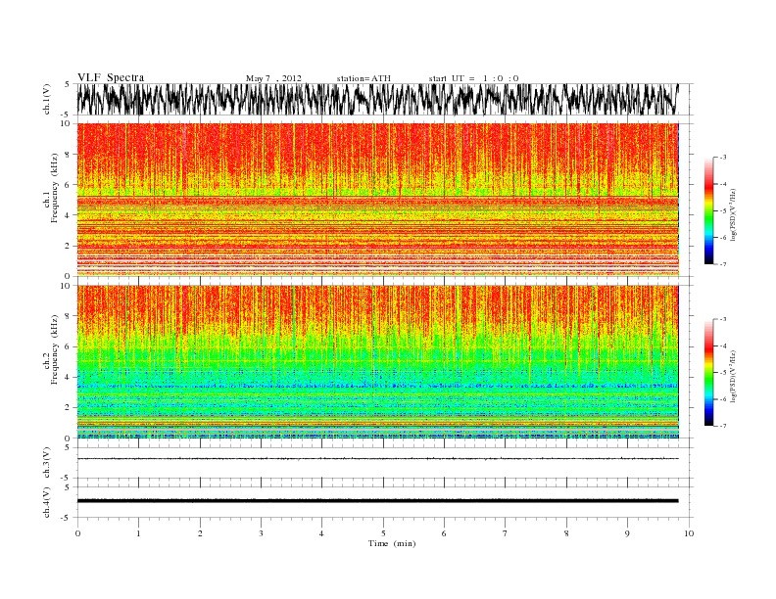Click time axis tick label "0"
This screenshot has width=776, height=599.
77,533
